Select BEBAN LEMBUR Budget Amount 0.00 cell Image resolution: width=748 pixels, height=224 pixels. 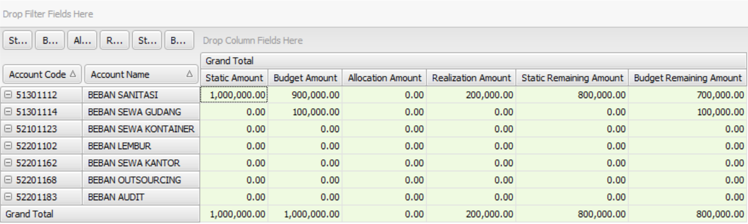[x=306, y=146]
